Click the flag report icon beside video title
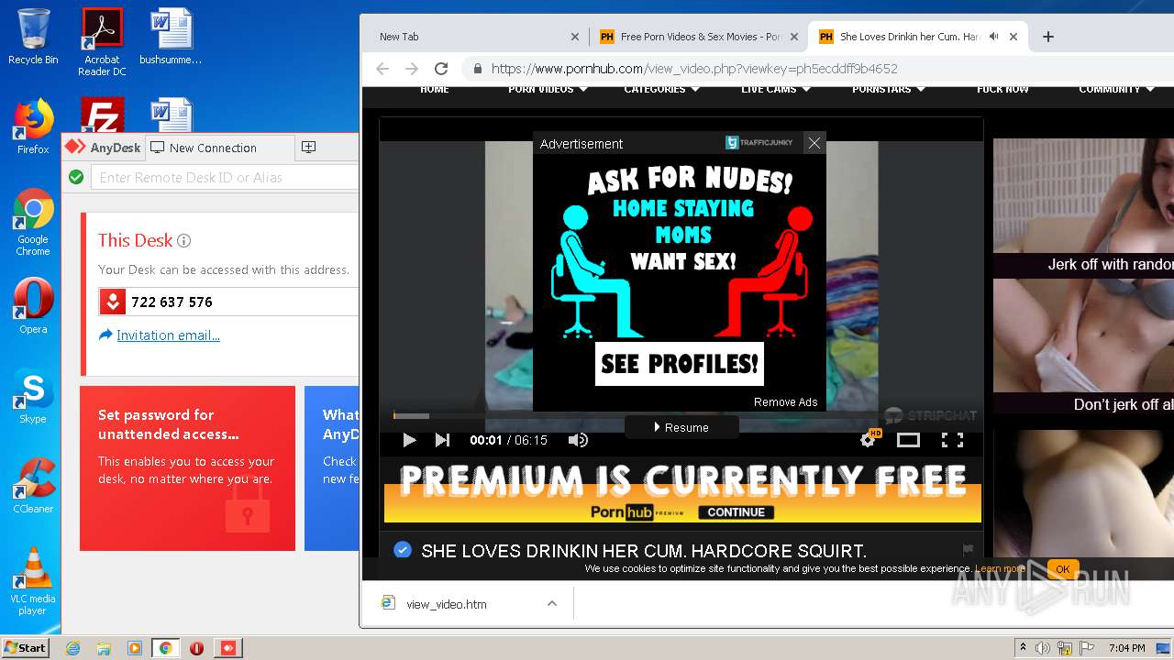 (x=968, y=550)
